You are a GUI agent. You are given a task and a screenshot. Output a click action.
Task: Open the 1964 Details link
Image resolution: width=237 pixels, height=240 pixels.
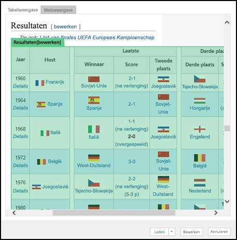pyautogui.click(x=20, y=108)
